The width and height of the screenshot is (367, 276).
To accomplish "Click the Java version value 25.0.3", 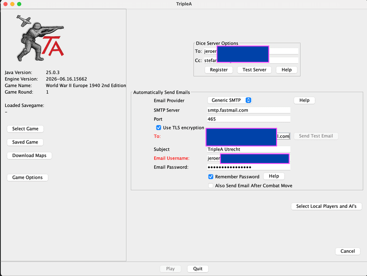I will click(x=53, y=73).
